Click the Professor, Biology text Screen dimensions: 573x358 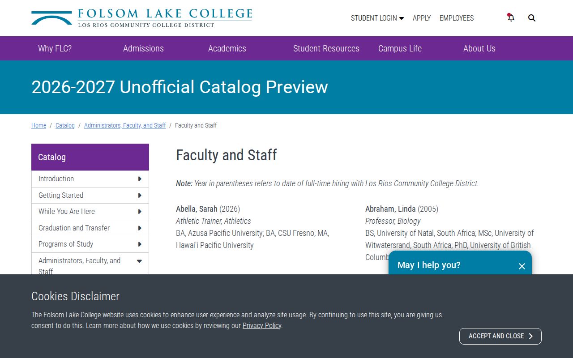(393, 221)
